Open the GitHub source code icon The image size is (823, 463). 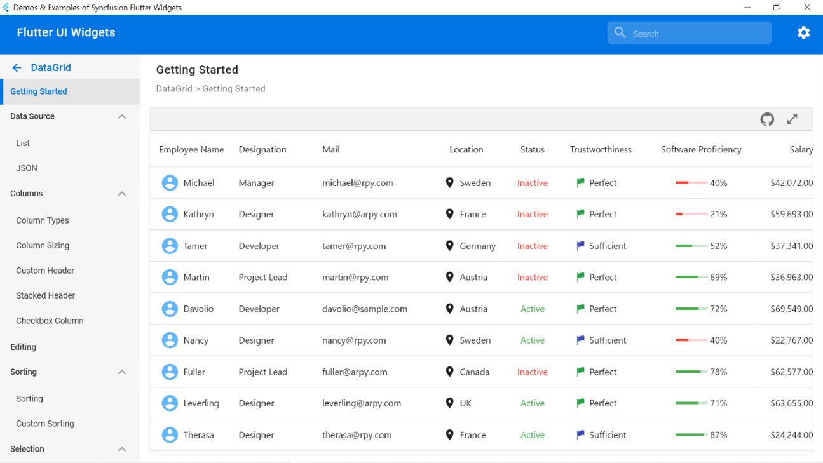coord(767,119)
